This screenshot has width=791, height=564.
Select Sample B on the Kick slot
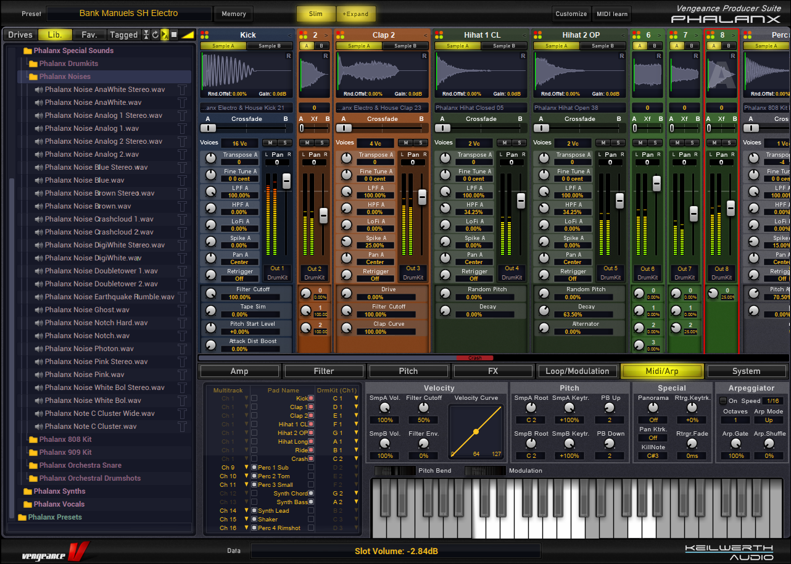tap(269, 46)
